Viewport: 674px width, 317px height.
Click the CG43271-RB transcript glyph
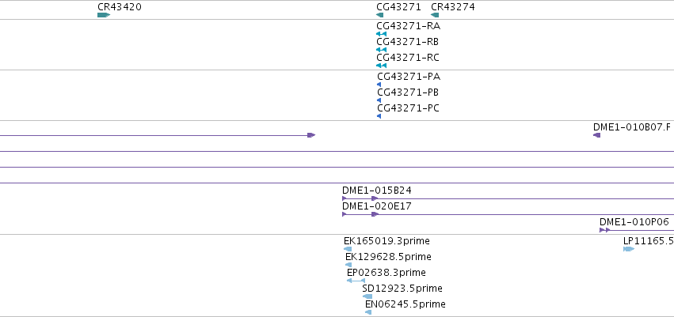[381, 50]
